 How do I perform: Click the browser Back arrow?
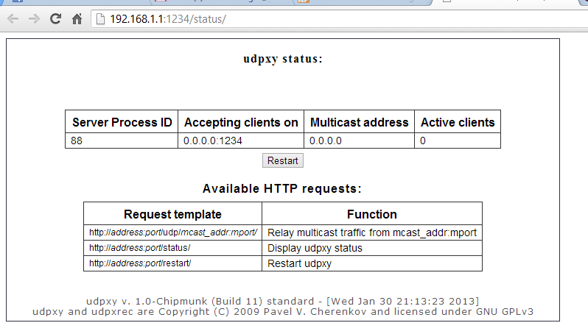coord(13,19)
